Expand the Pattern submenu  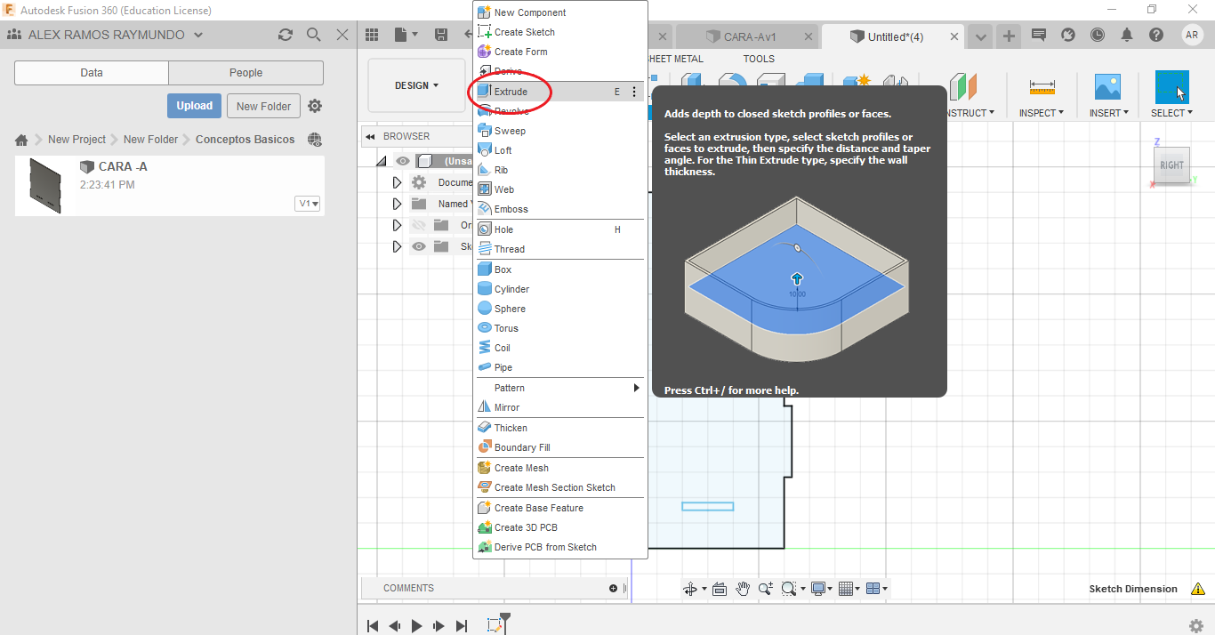click(559, 388)
